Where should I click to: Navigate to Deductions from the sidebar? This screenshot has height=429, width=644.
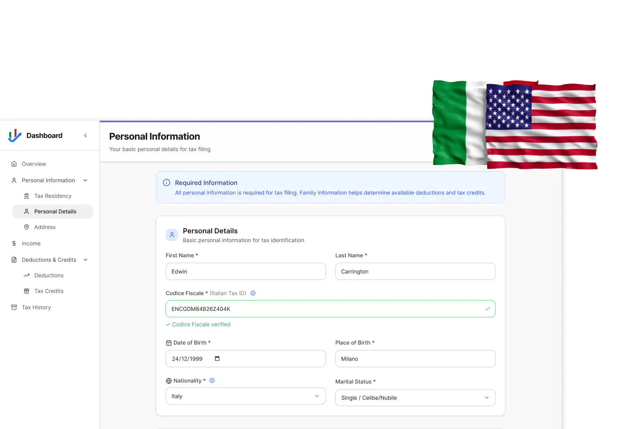(49, 275)
